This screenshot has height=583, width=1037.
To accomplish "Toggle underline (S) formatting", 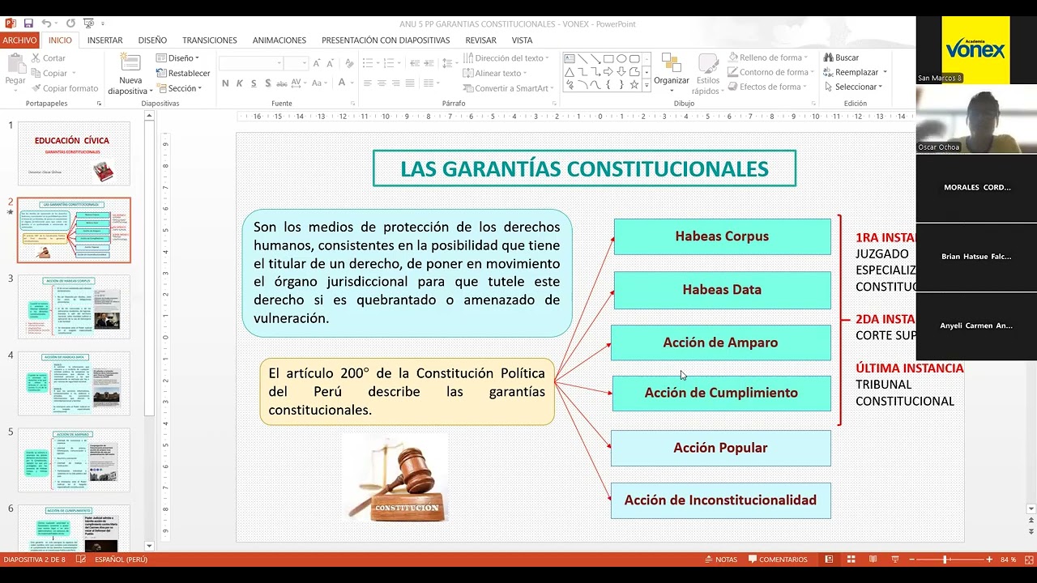I will 254,83.
